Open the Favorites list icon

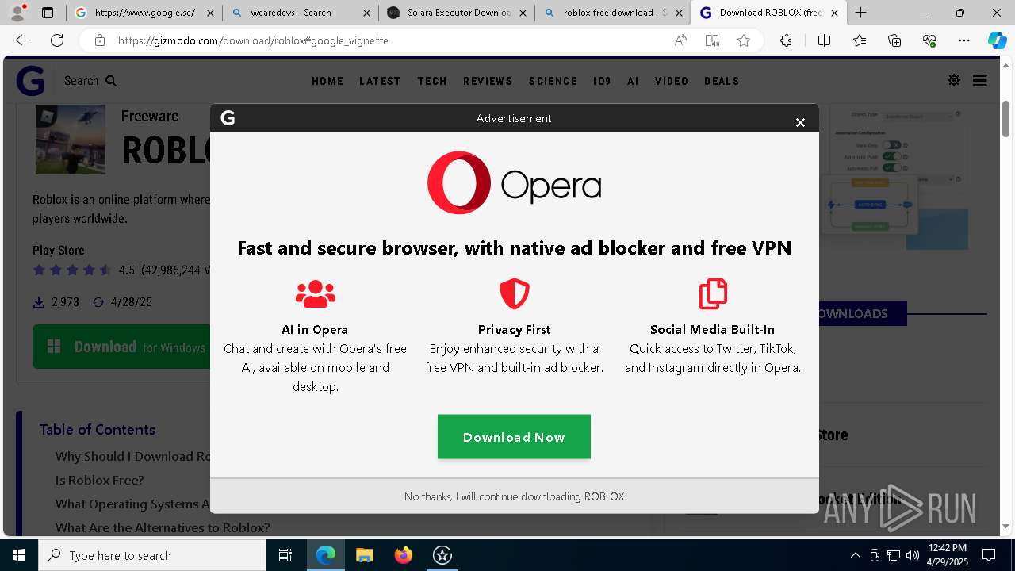[x=860, y=40]
